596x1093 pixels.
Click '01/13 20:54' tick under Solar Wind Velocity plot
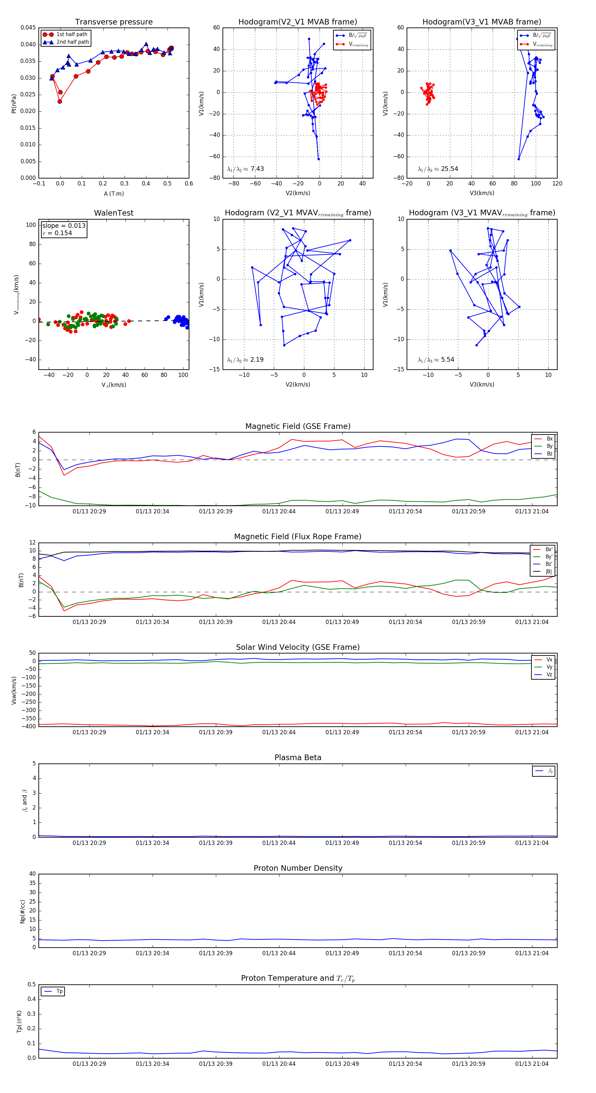405,732
